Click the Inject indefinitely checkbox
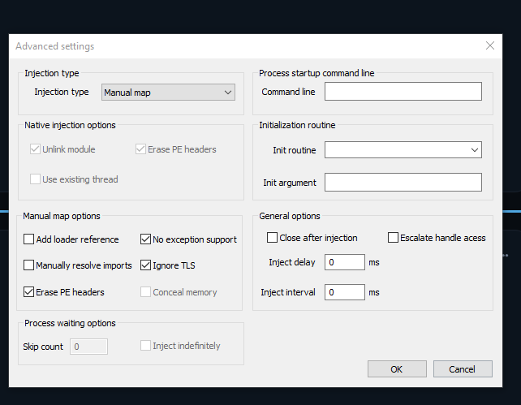Image resolution: width=521 pixels, height=405 pixels. [146, 346]
